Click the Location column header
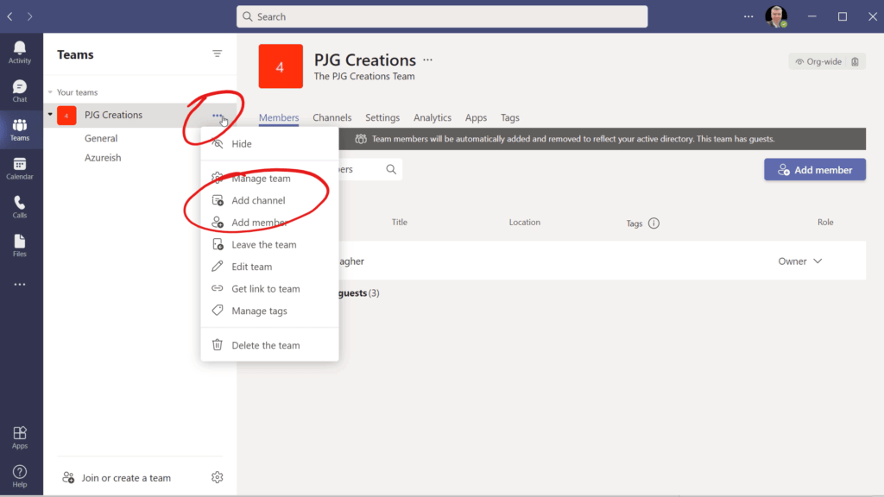This screenshot has width=884, height=497. click(524, 222)
